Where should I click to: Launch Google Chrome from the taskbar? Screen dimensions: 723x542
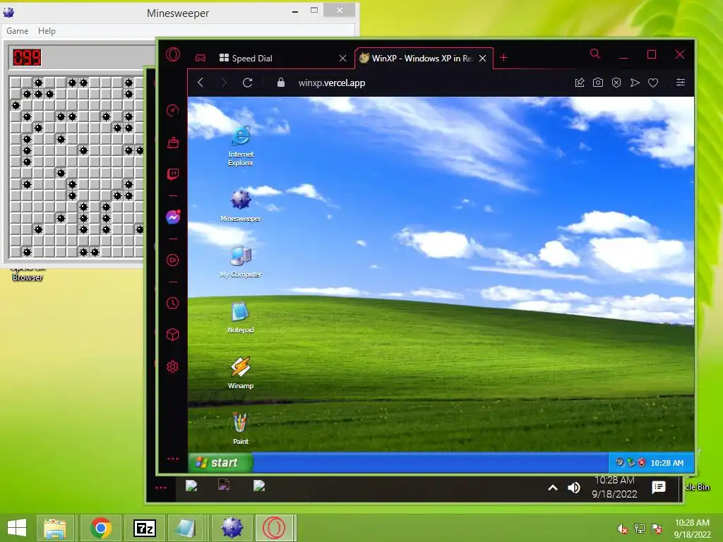(101, 528)
